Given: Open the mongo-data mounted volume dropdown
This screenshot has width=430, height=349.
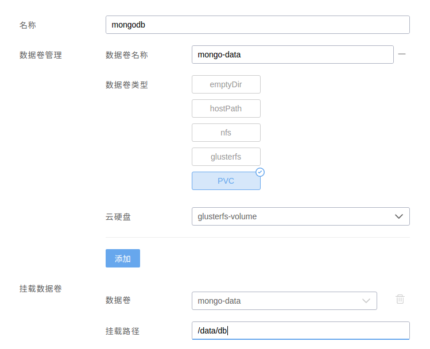Looking at the screenshot, I should click(x=276, y=301).
